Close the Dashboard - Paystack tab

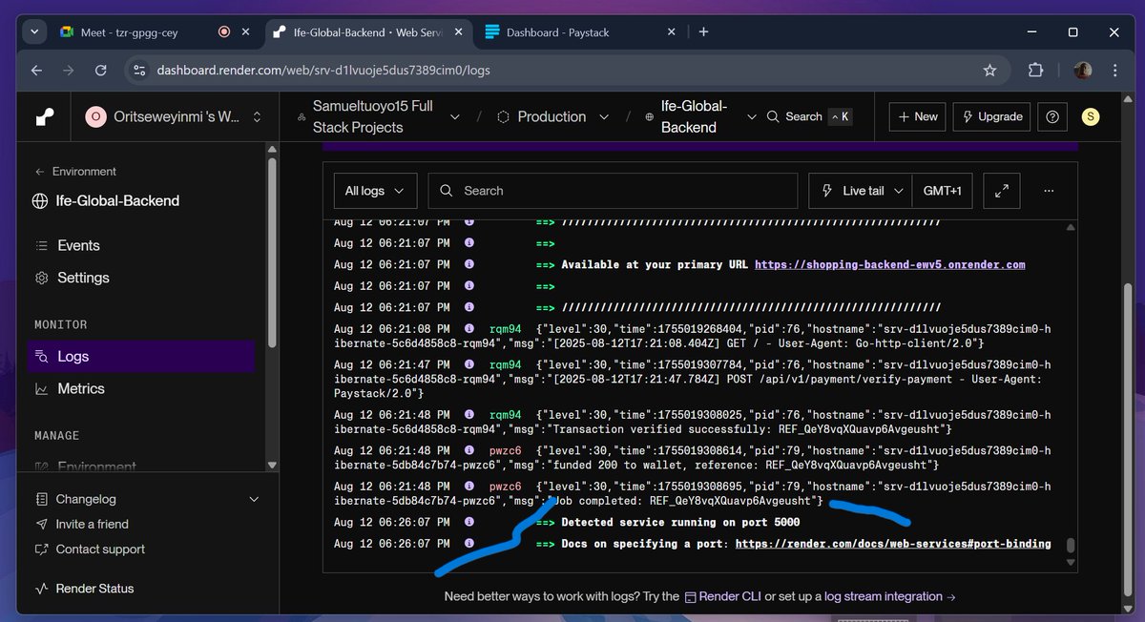(x=670, y=31)
